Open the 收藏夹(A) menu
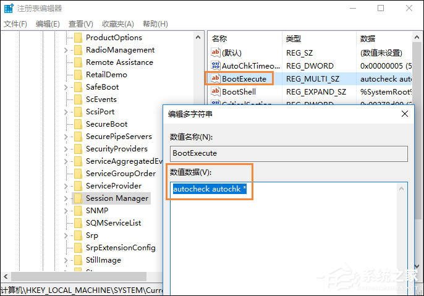Screen dimensions: 424x296 pyautogui.click(x=118, y=24)
